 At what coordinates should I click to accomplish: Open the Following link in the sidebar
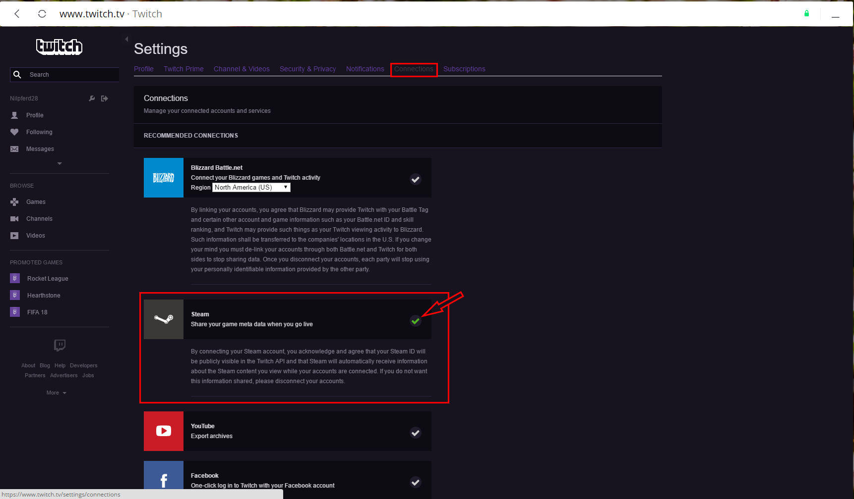click(39, 132)
